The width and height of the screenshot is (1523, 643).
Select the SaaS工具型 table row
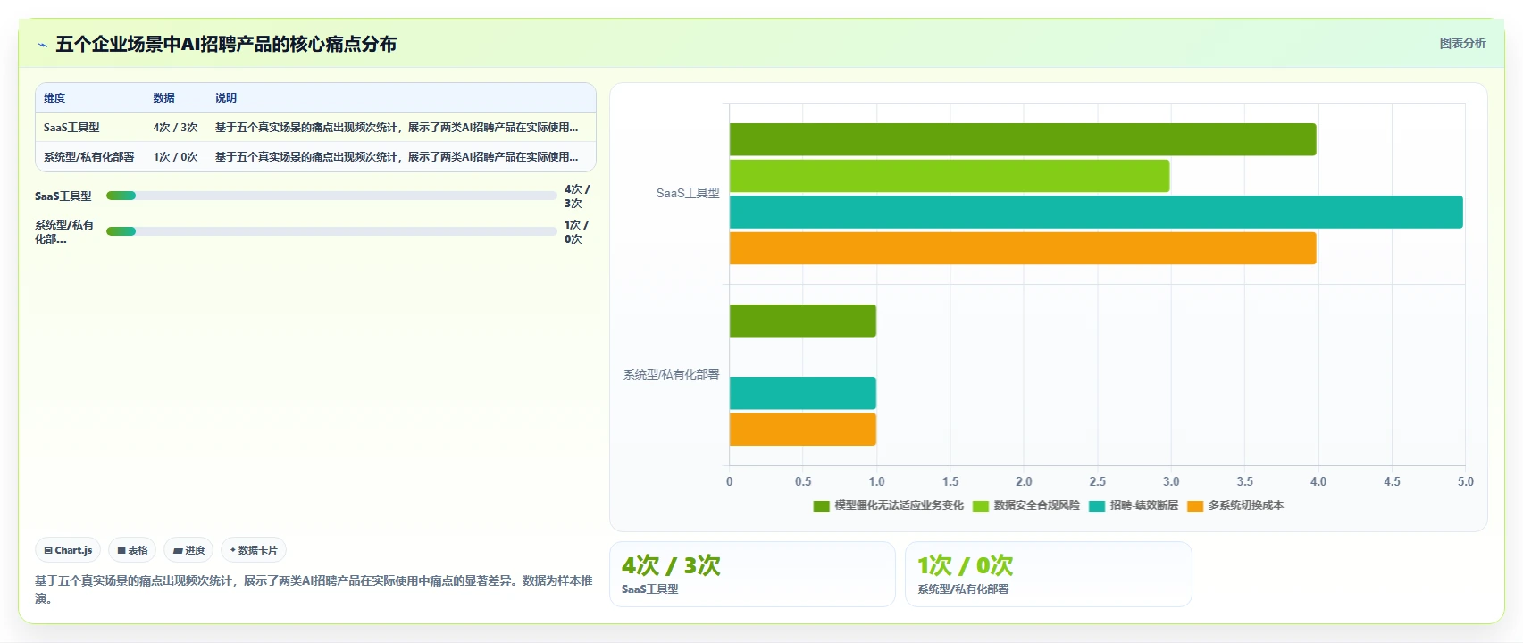(315, 128)
